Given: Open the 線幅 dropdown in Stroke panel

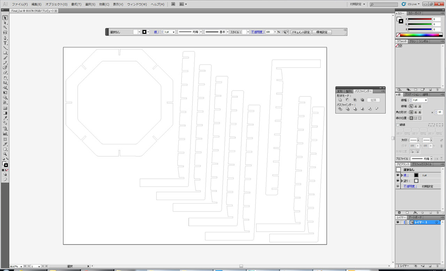Looking at the screenshot, I should (x=426, y=100).
